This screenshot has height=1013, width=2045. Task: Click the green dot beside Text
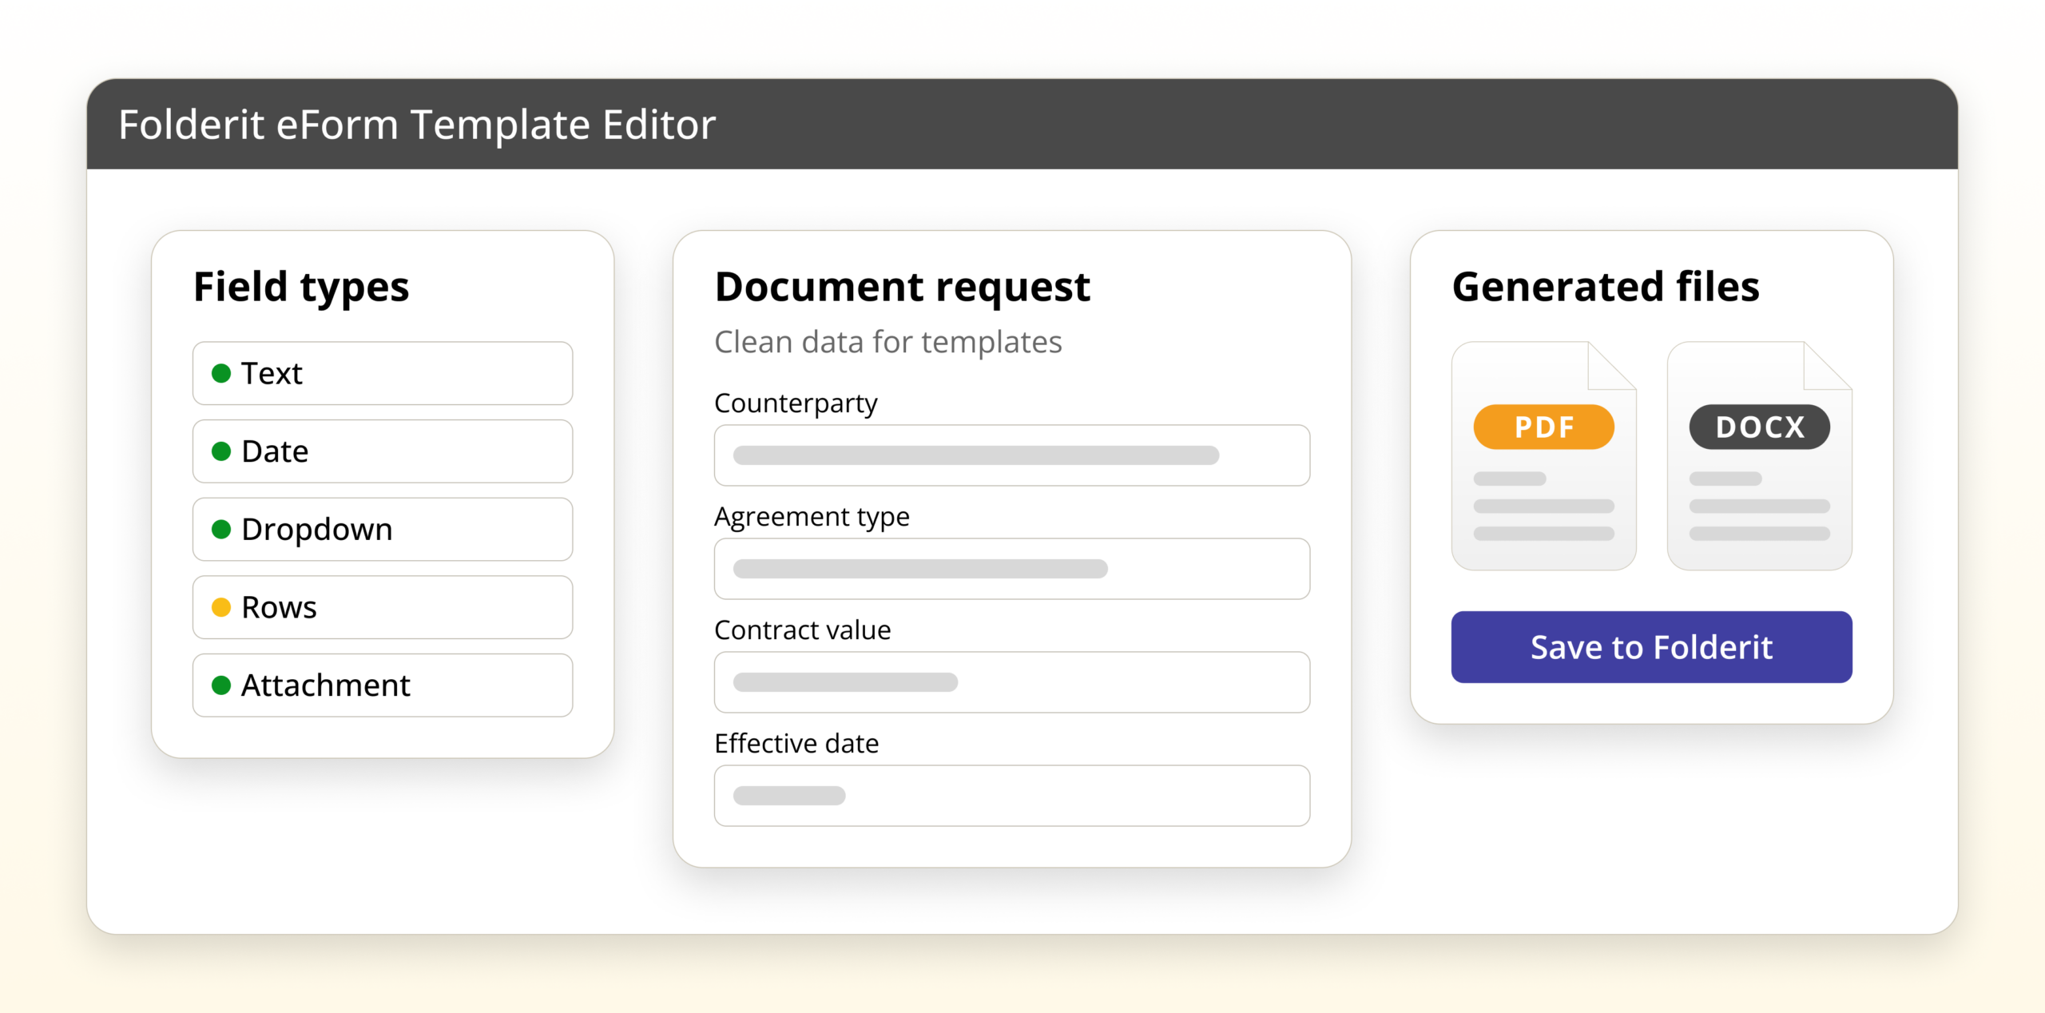(221, 373)
